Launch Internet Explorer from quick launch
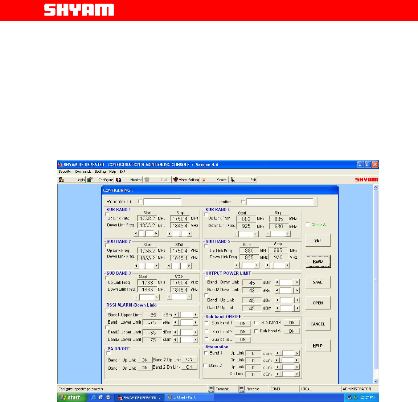Viewport: 418px width, 402px height. (94, 398)
